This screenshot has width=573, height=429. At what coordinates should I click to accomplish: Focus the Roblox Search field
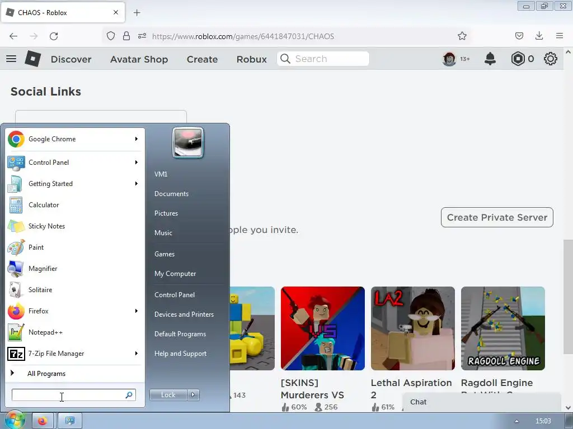[323, 59]
